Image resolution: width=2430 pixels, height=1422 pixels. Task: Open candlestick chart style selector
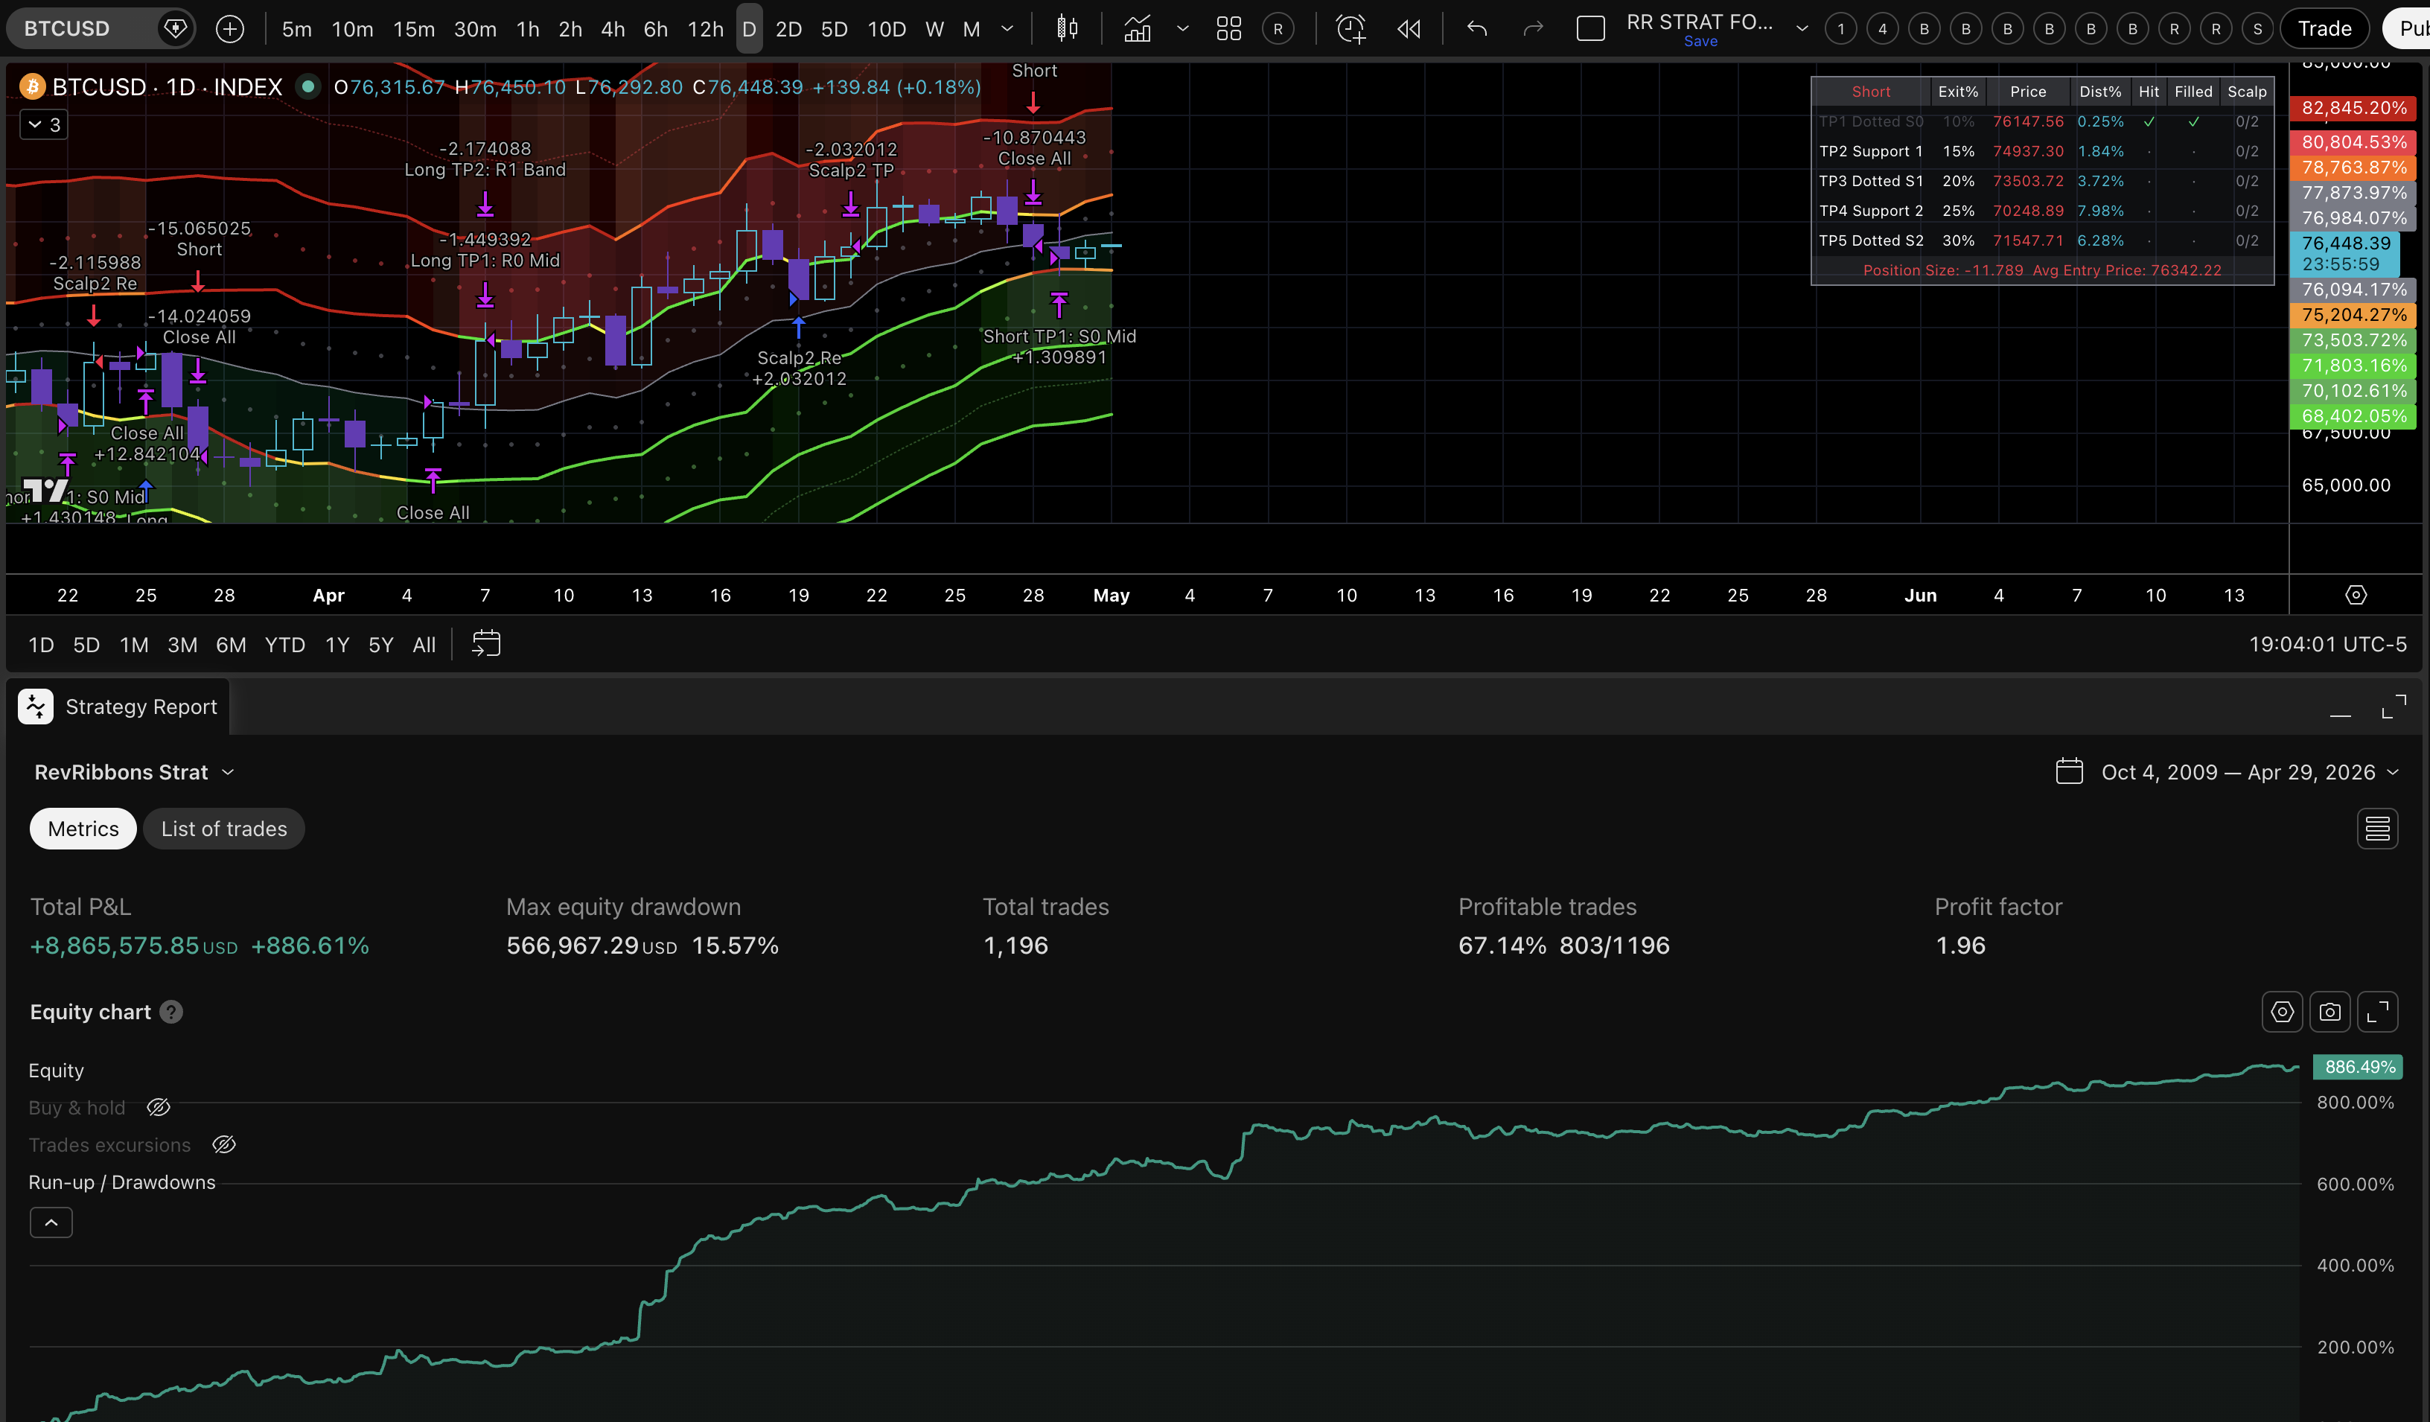point(1067,29)
